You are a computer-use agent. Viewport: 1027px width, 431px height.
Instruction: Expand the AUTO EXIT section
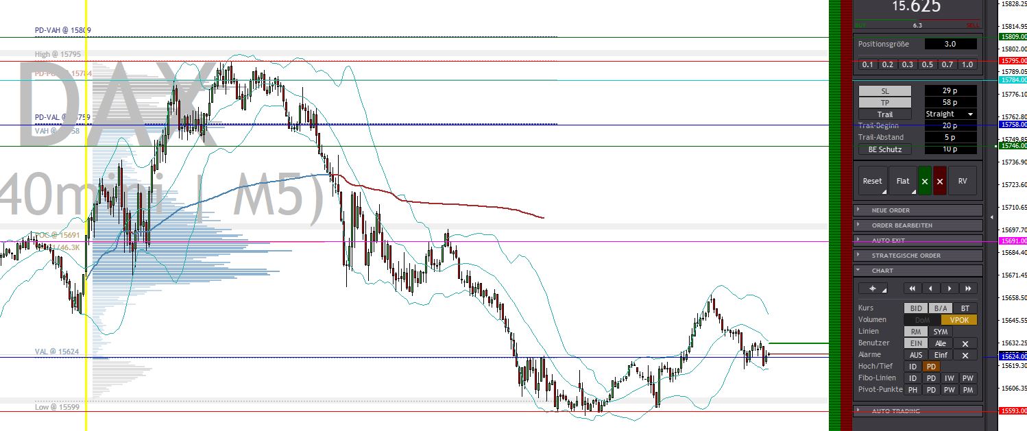(x=918, y=241)
